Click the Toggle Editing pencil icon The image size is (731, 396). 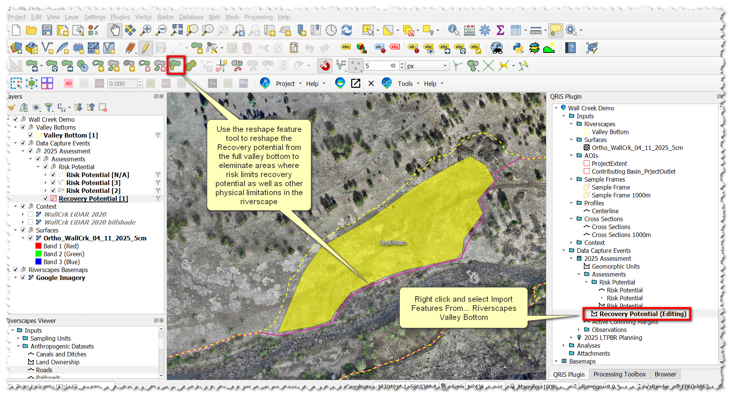click(145, 48)
